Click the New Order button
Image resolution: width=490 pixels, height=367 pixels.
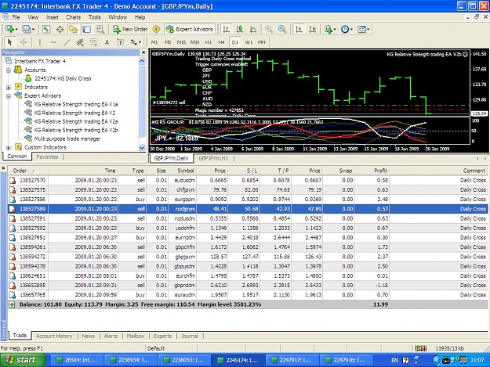pyautogui.click(x=130, y=29)
